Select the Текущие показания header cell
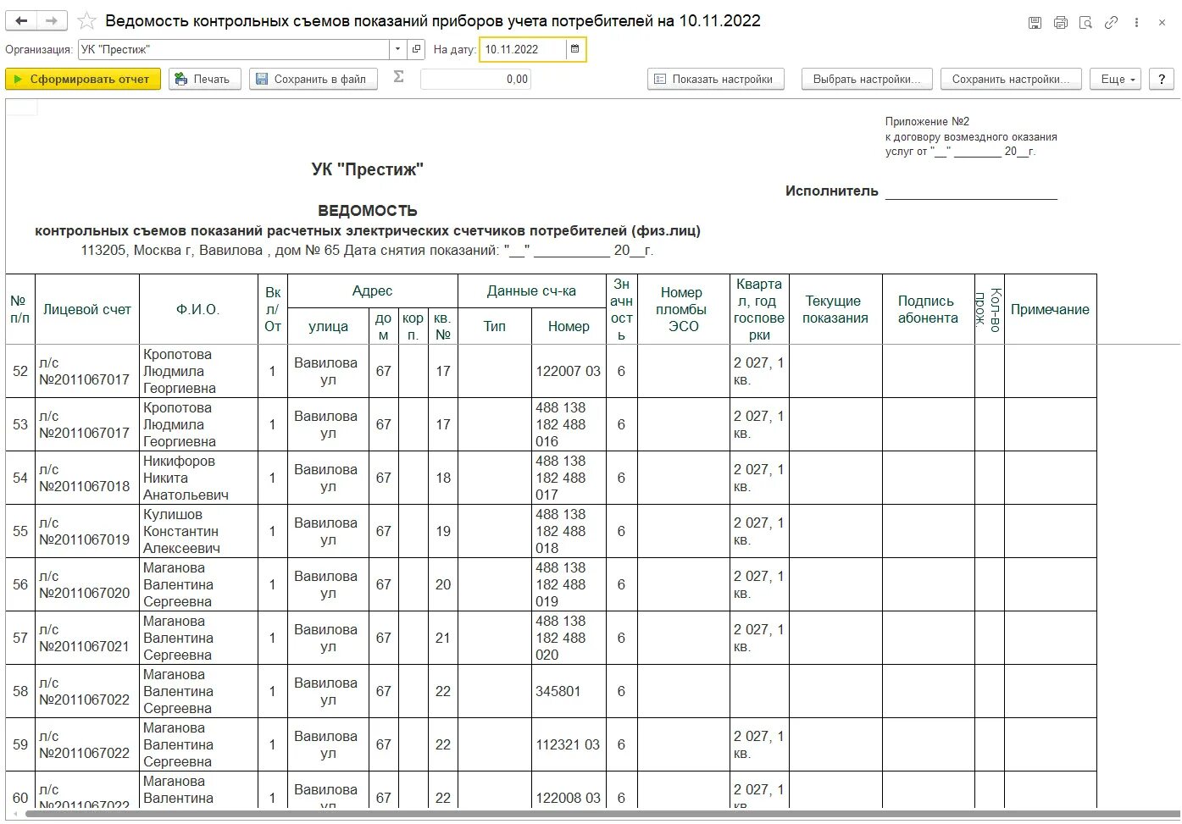This screenshot has width=1182, height=824. tap(835, 309)
